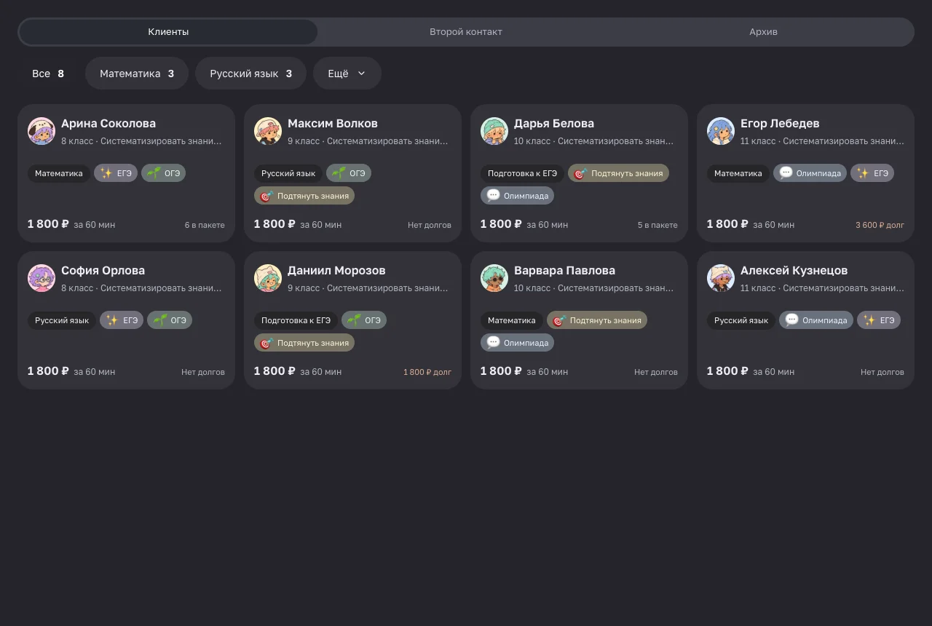Click the Клиенты tab
The width and height of the screenshot is (932, 626).
pyautogui.click(x=168, y=32)
